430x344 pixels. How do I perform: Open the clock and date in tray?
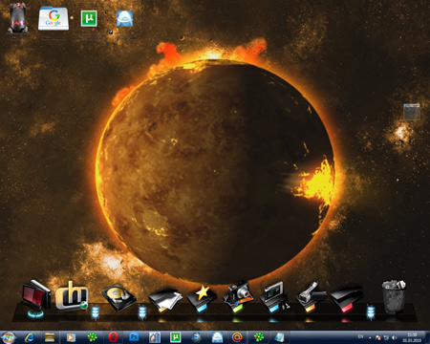point(412,337)
